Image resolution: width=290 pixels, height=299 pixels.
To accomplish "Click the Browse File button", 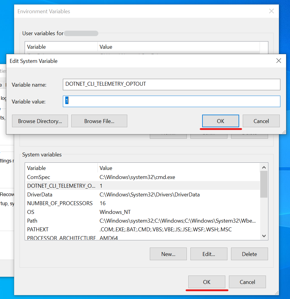I will [x=99, y=121].
